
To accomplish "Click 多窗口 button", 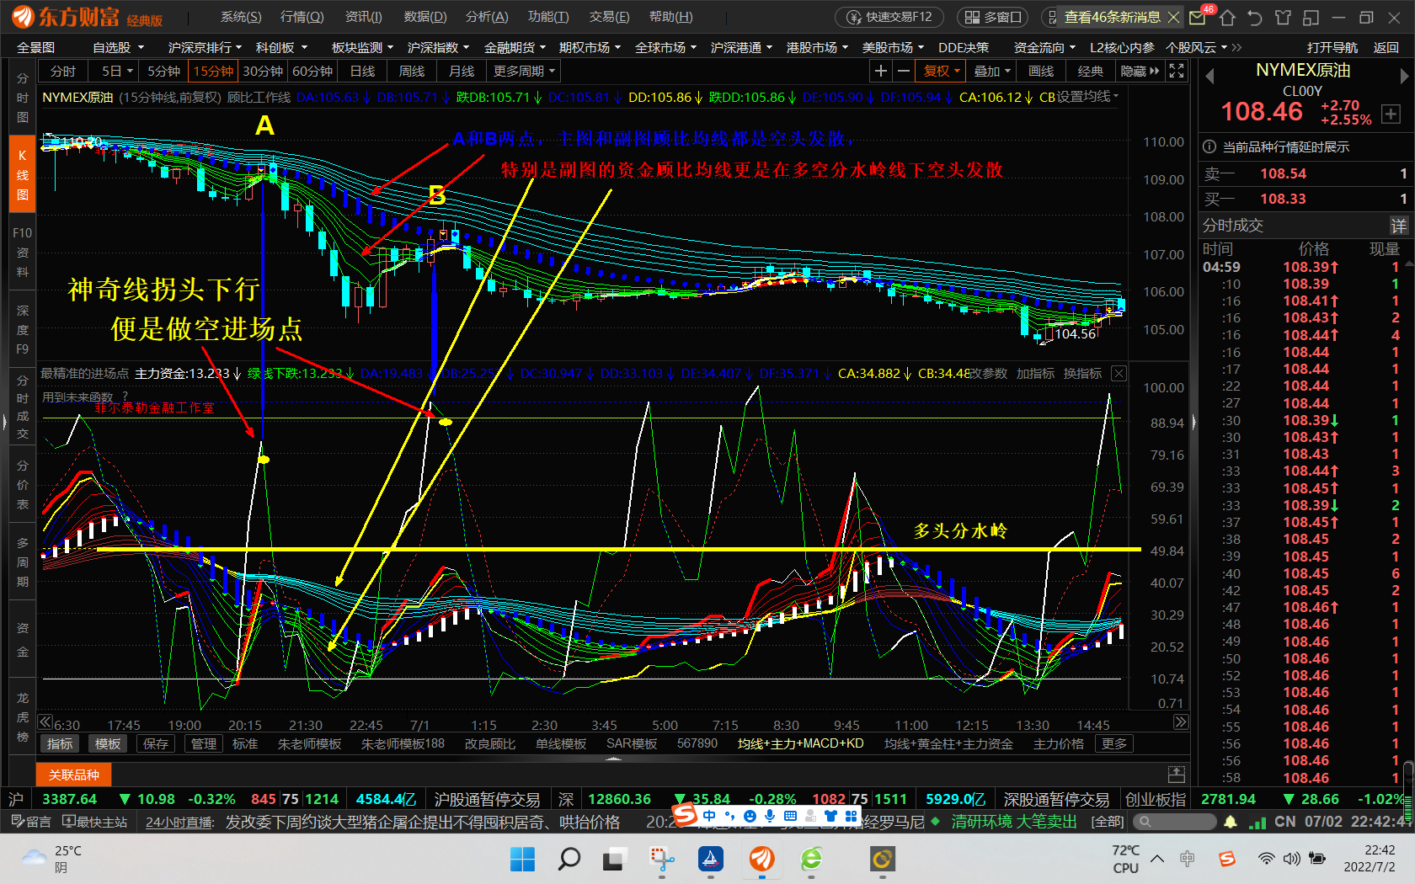I will 994,17.
